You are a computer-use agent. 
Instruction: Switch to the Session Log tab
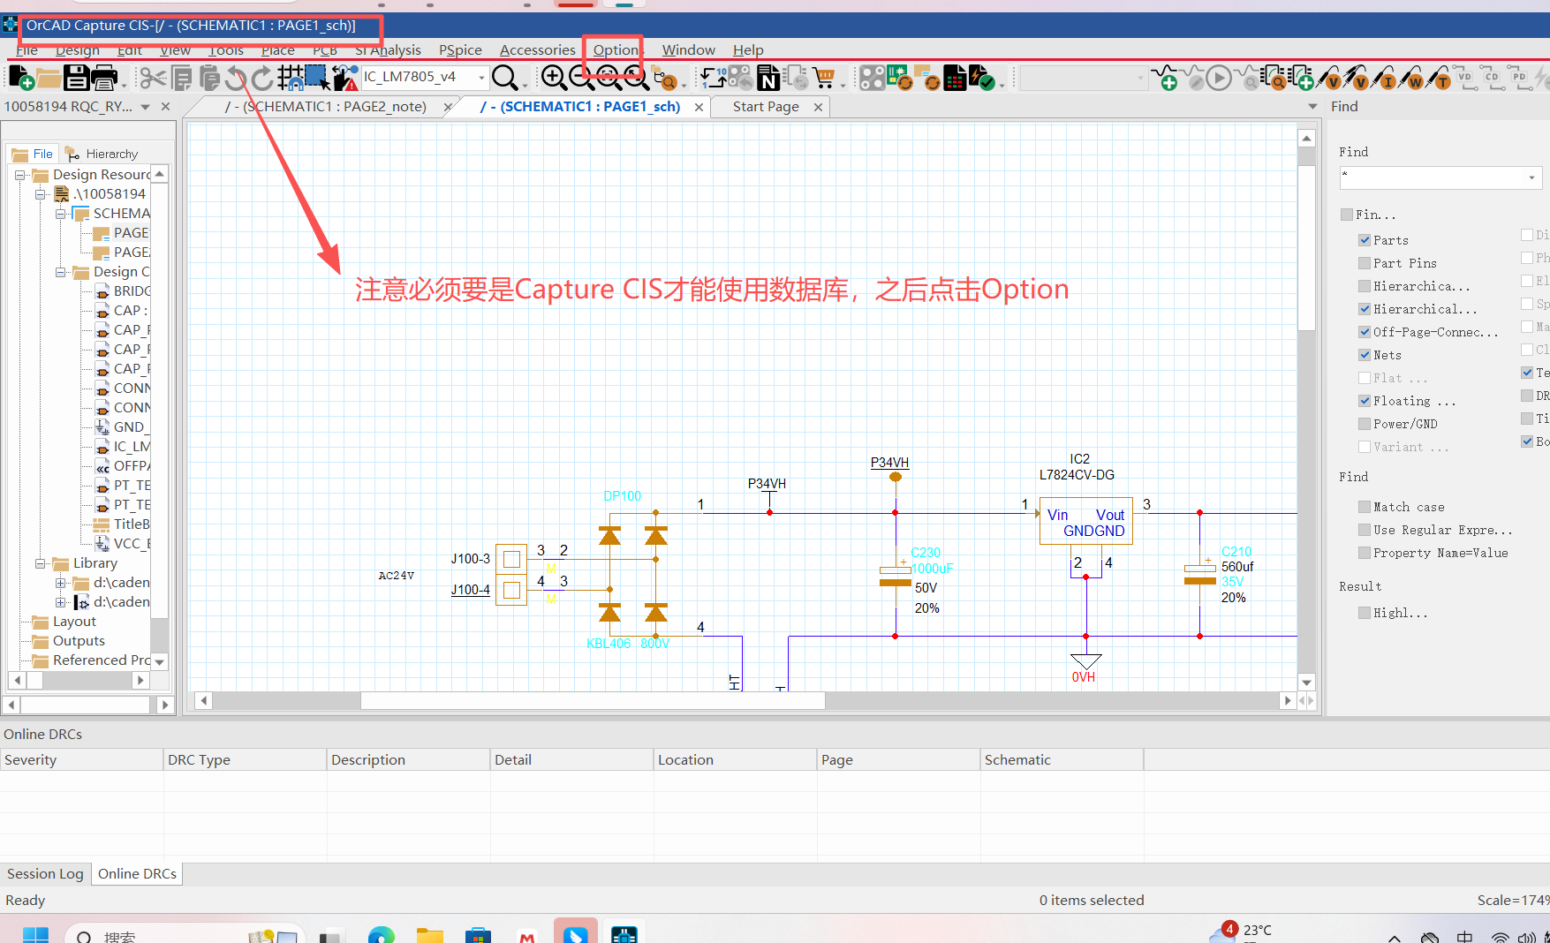coord(45,873)
